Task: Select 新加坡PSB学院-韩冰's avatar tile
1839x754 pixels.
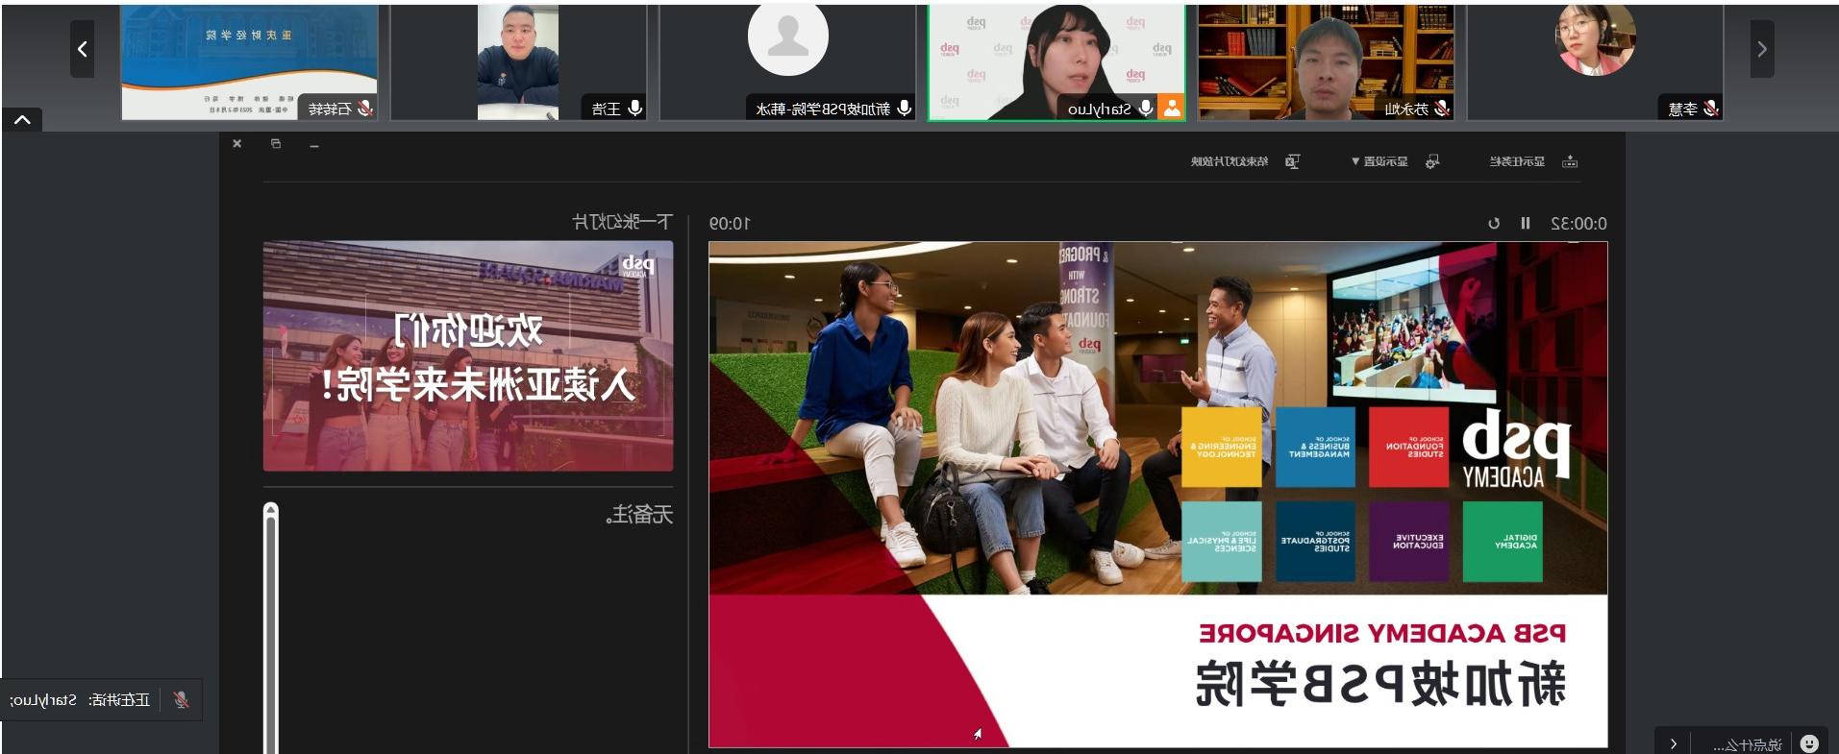Action: [x=787, y=62]
